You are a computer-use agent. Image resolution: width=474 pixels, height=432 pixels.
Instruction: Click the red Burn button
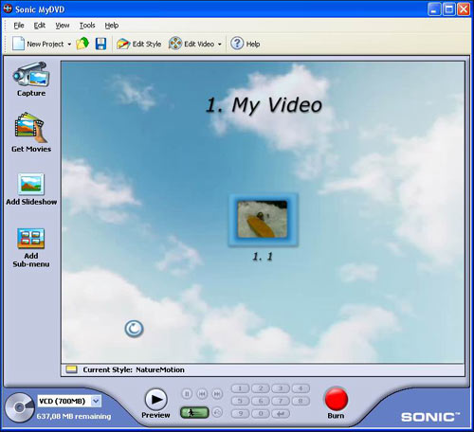pos(337,399)
